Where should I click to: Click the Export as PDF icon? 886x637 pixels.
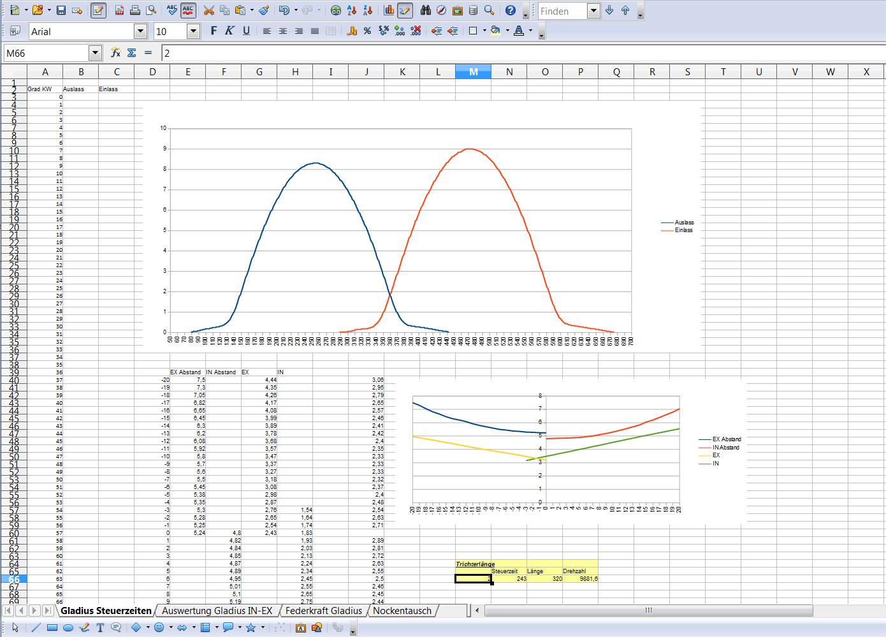pyautogui.click(x=119, y=10)
